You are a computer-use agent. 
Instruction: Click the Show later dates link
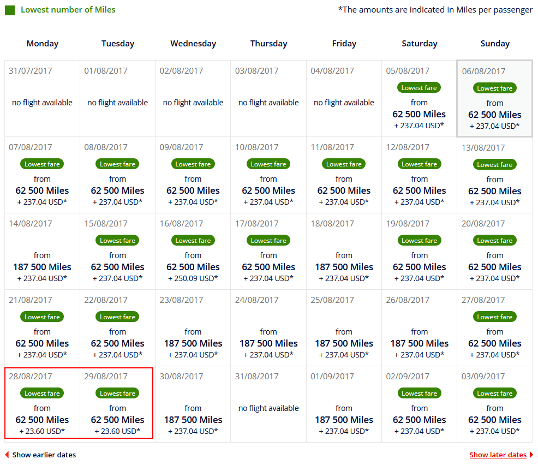pyautogui.click(x=498, y=455)
